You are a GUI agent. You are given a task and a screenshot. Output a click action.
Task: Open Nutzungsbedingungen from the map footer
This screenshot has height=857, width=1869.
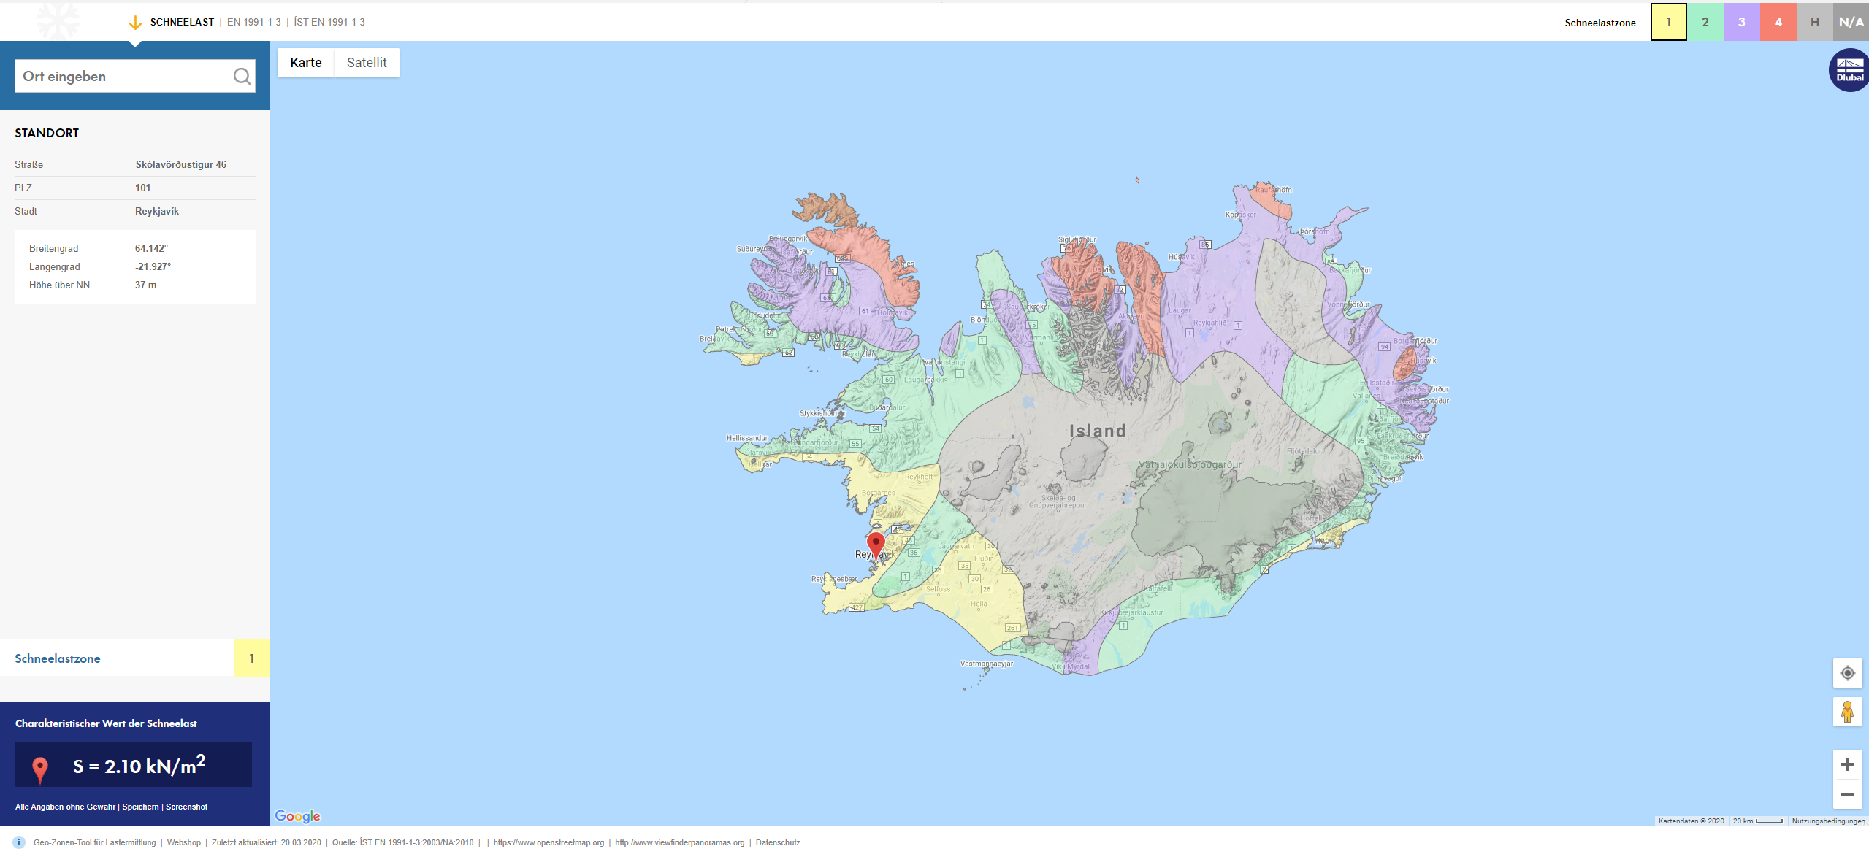1825,821
